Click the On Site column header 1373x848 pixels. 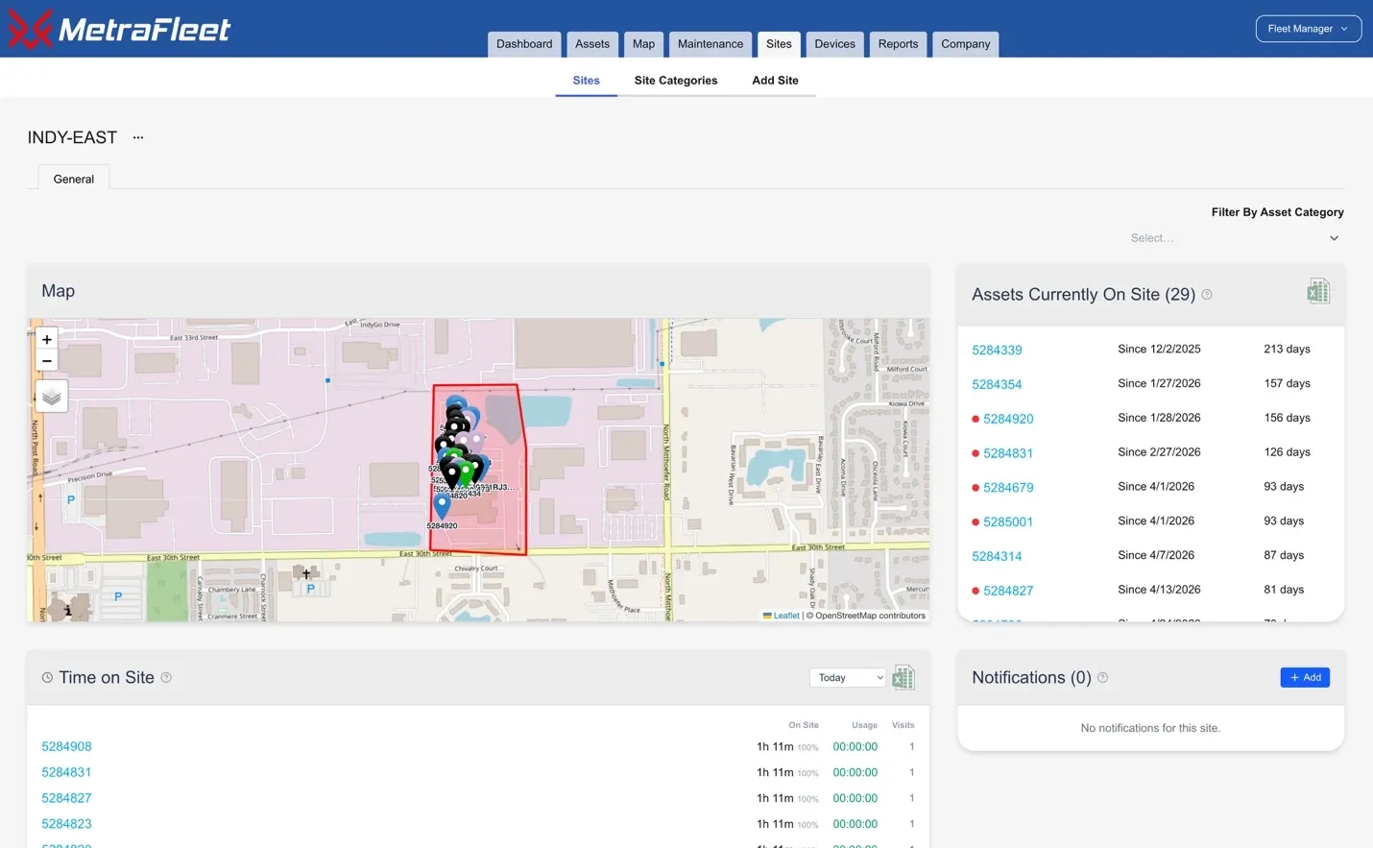click(x=804, y=725)
